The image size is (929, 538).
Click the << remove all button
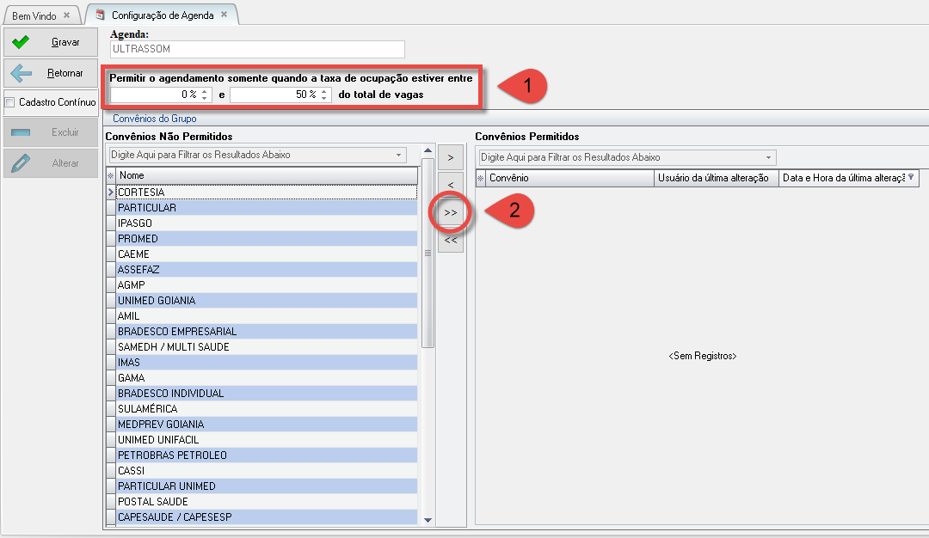pos(451,241)
